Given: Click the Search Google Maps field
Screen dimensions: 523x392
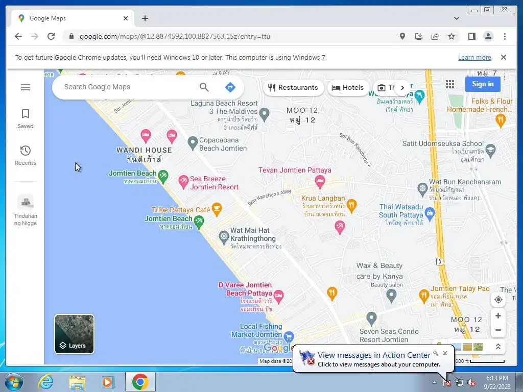Looking at the screenshot, I should (x=127, y=87).
